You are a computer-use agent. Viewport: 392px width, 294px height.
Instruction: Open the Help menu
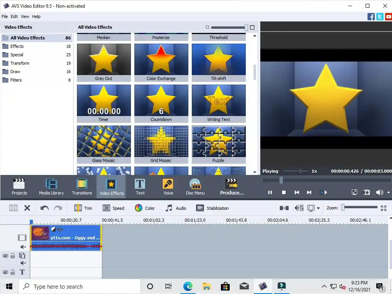click(36, 16)
